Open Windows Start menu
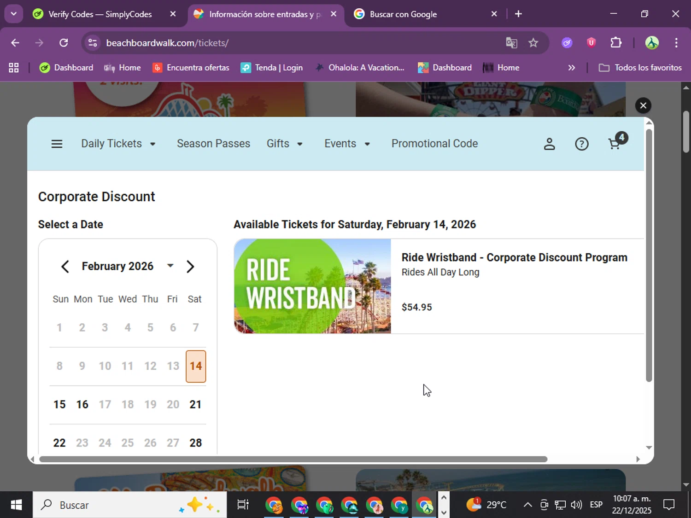Viewport: 691px width, 518px height. click(x=16, y=505)
